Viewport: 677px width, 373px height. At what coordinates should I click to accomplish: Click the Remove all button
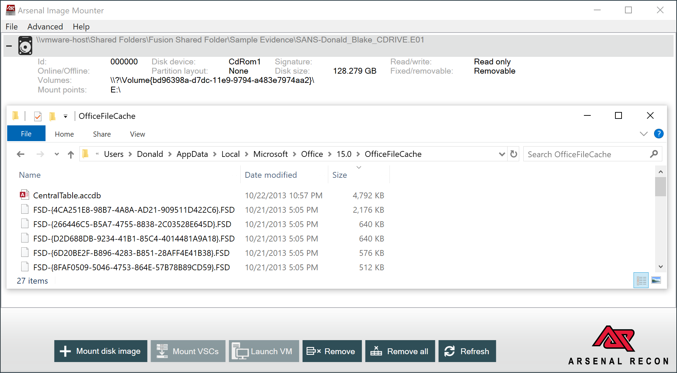(400, 351)
